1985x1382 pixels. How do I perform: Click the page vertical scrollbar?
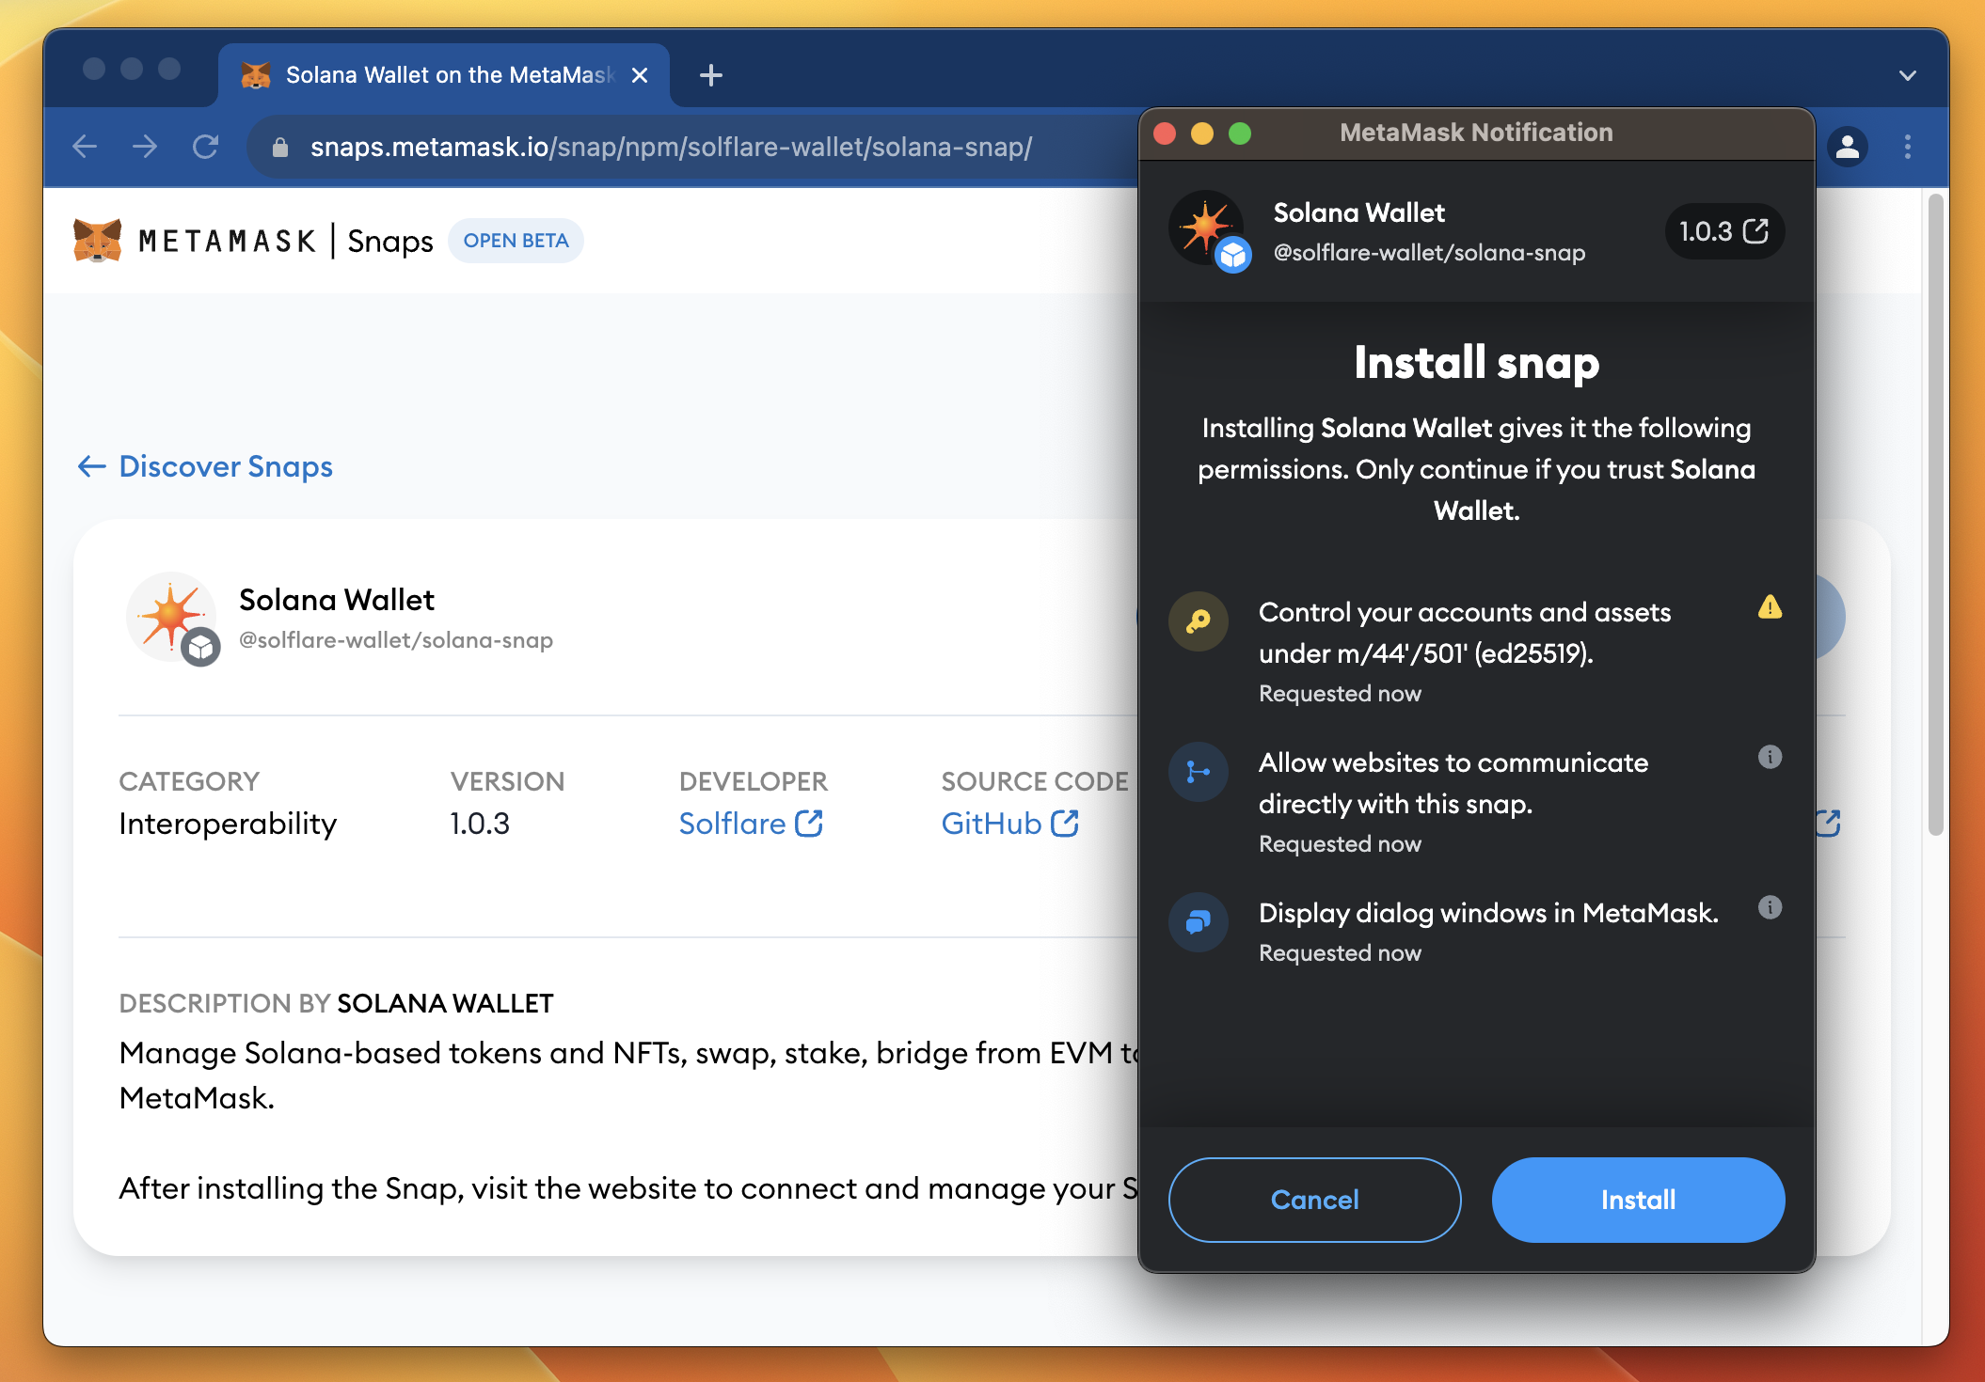(1935, 515)
